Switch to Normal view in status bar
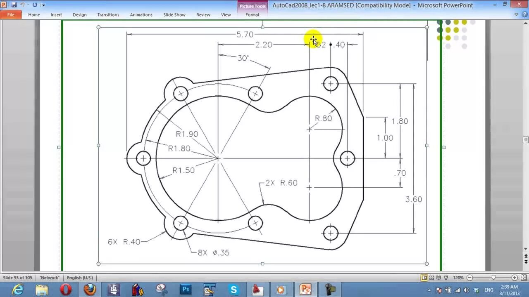 424,278
